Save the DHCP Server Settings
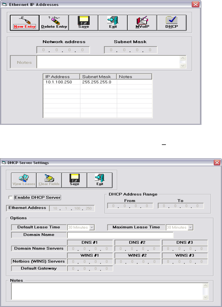The image size is (222, 307). click(74, 180)
